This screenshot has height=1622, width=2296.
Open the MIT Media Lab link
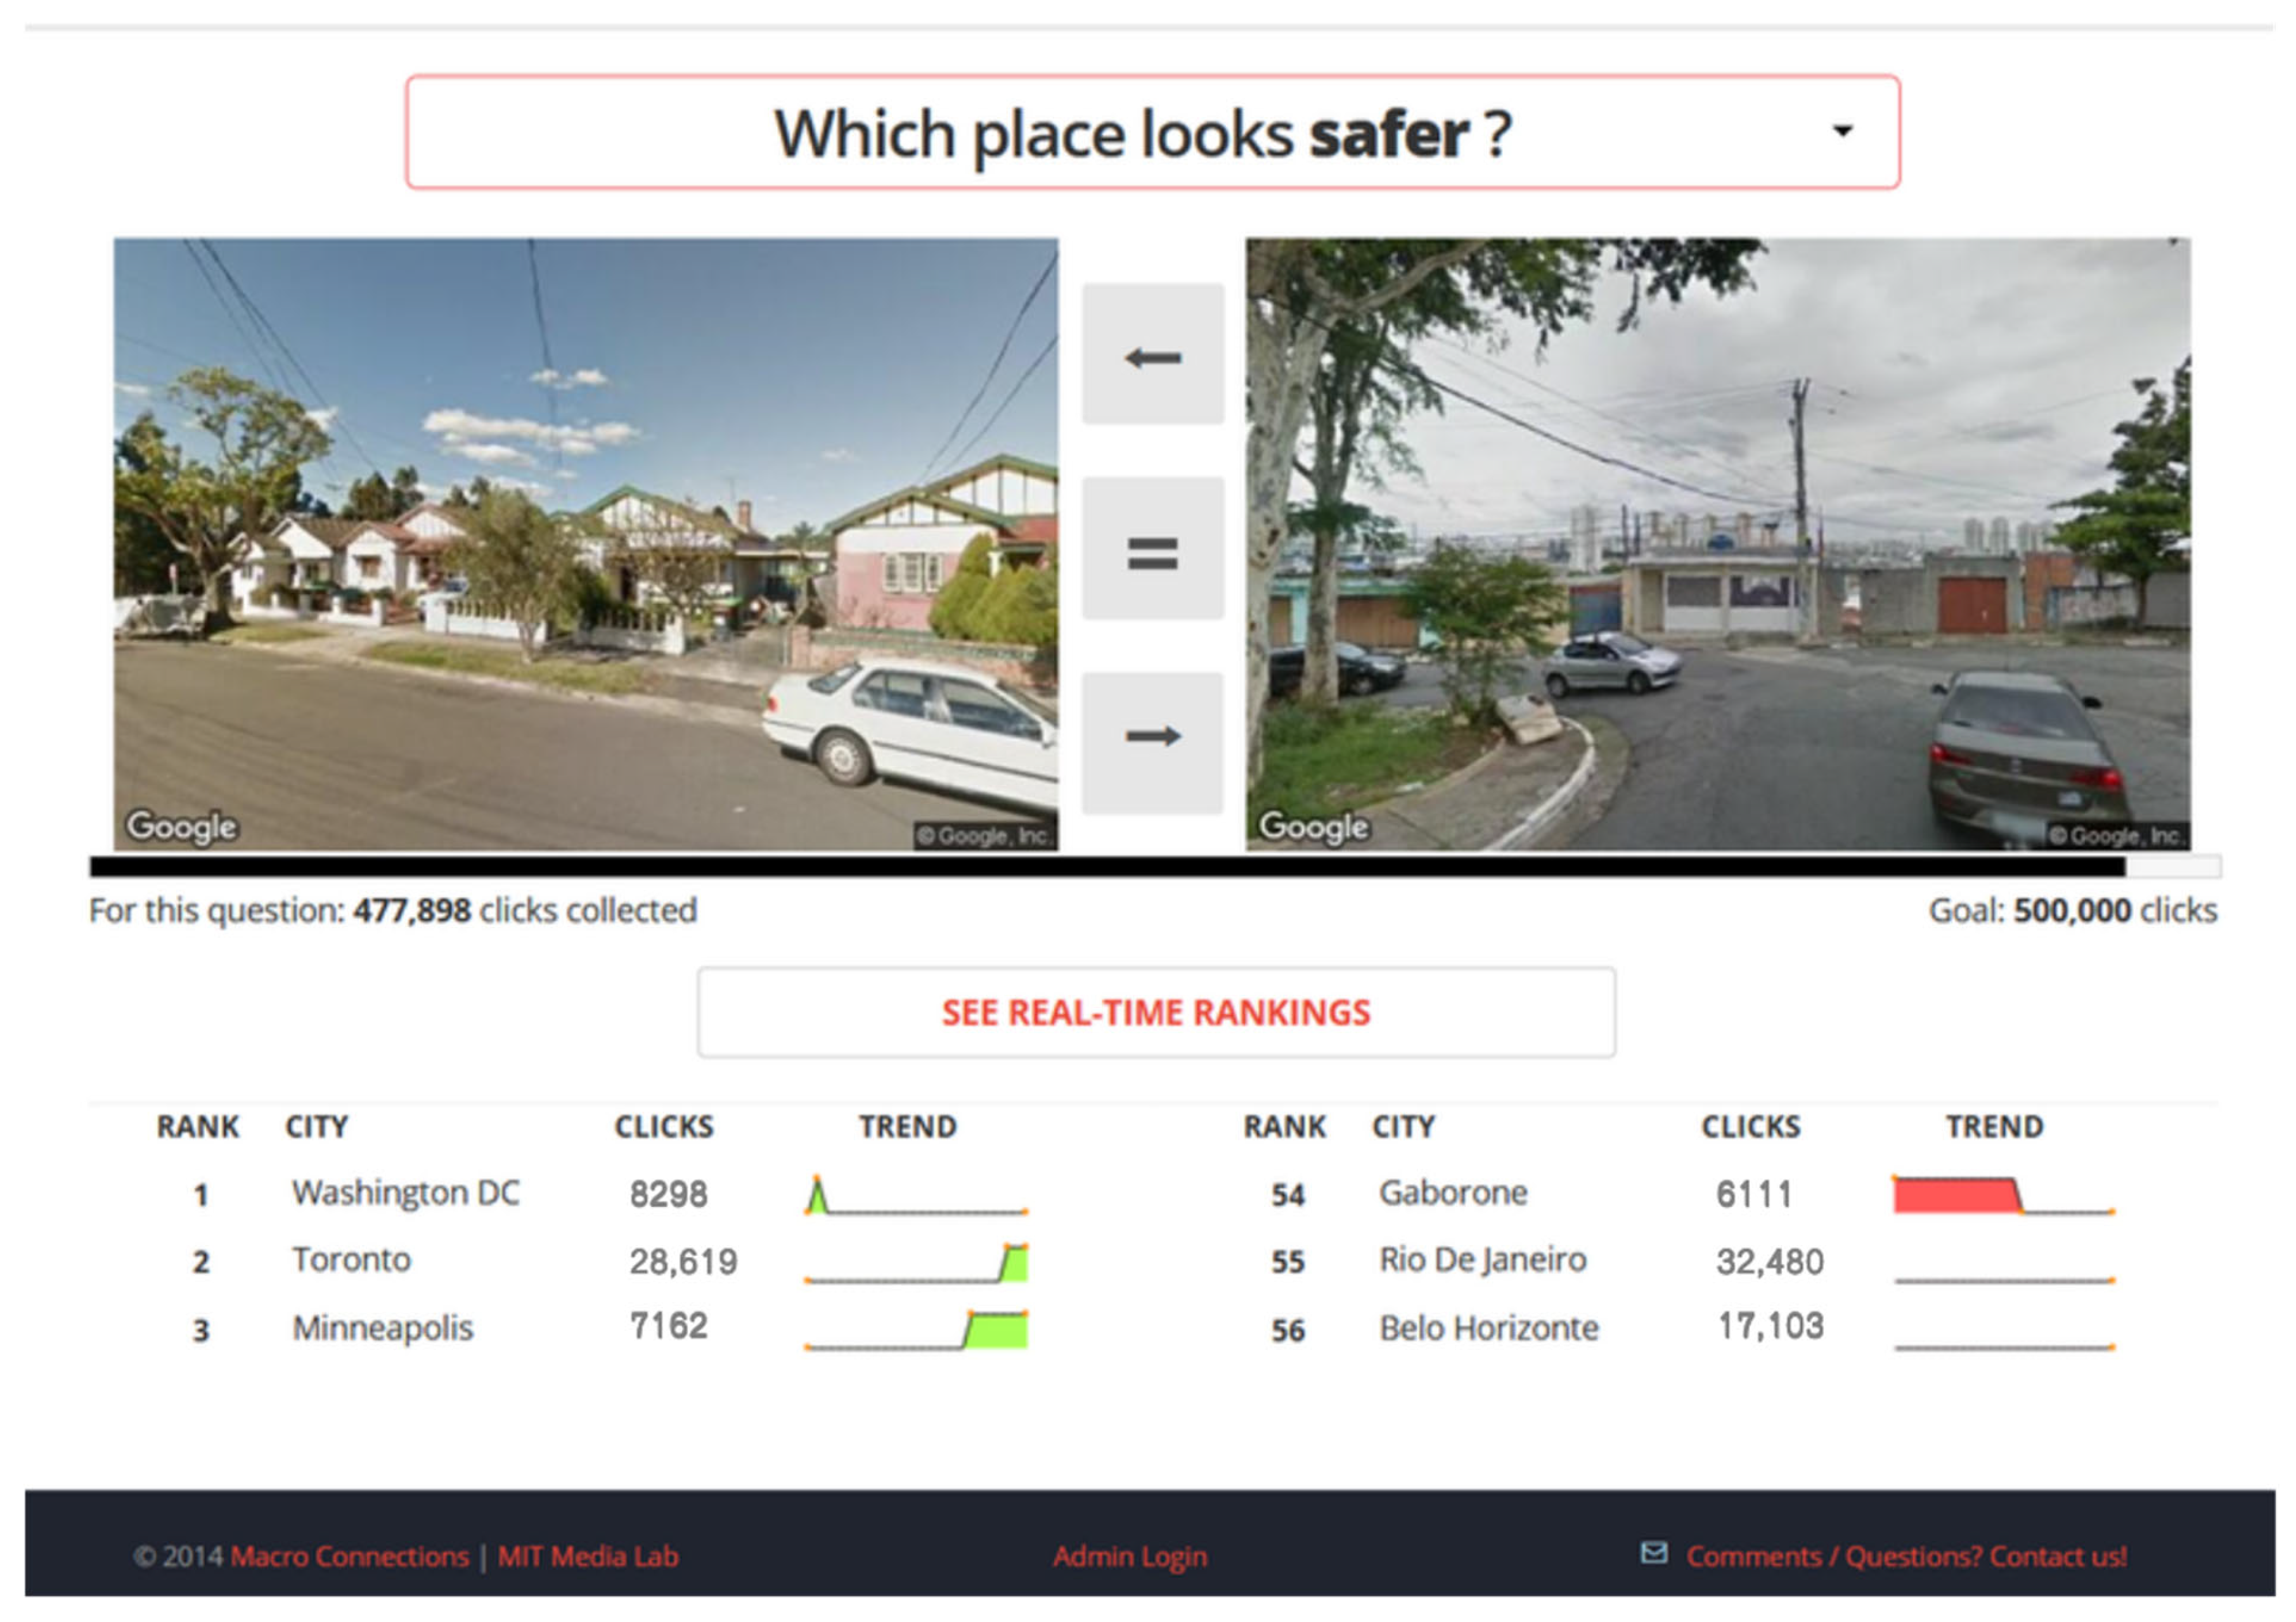(588, 1556)
